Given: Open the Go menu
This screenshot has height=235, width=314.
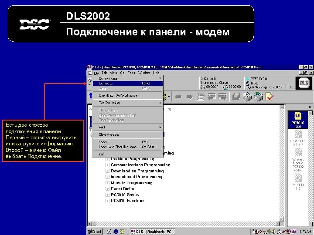Looking at the screenshot, I should click(122, 73).
